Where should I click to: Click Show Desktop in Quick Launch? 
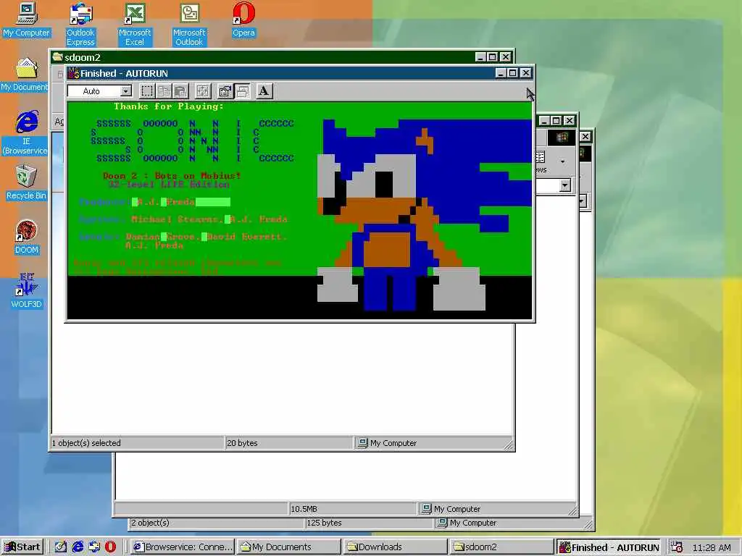pos(61,547)
